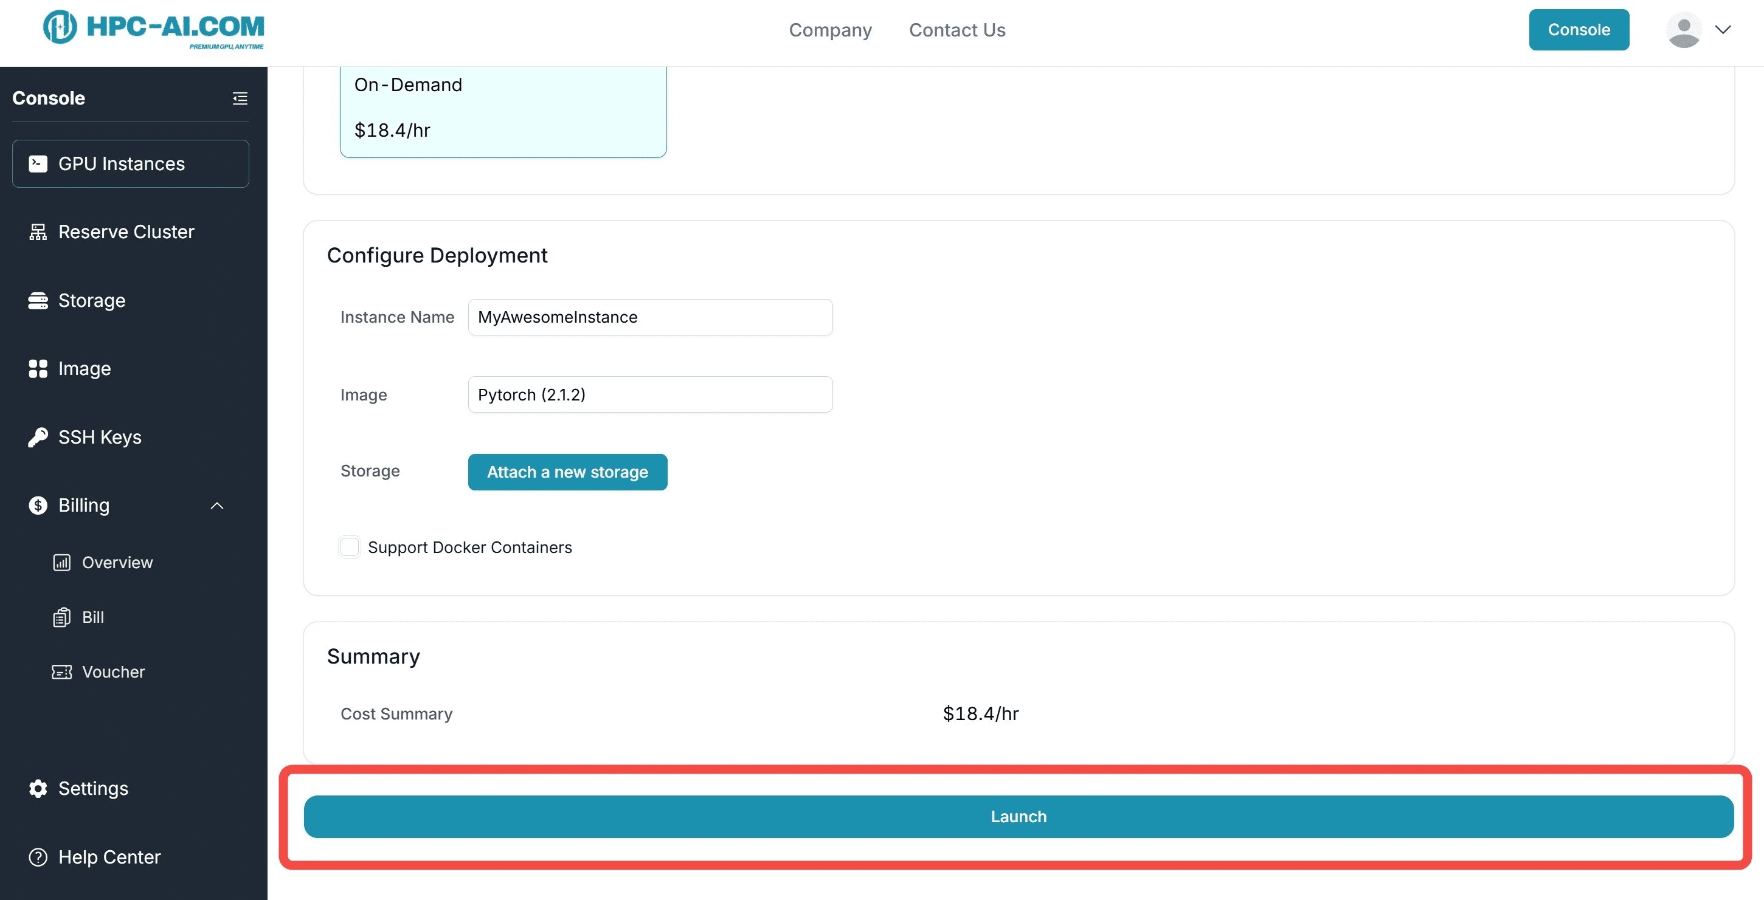Open the Contact Us link
1764x900 pixels.
956,30
